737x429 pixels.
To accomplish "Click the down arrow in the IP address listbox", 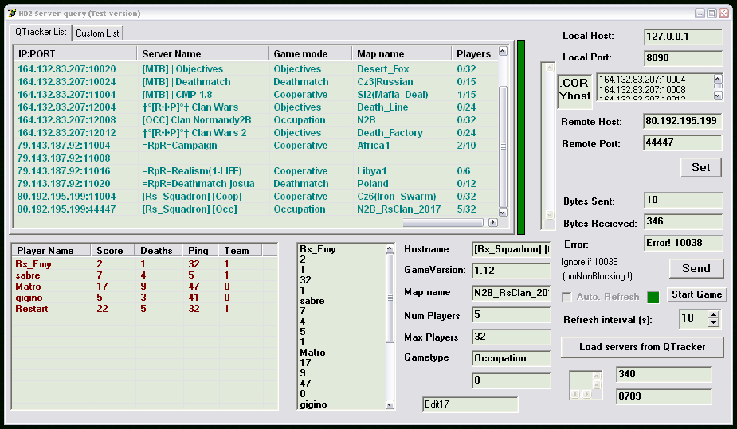I will (718, 96).
